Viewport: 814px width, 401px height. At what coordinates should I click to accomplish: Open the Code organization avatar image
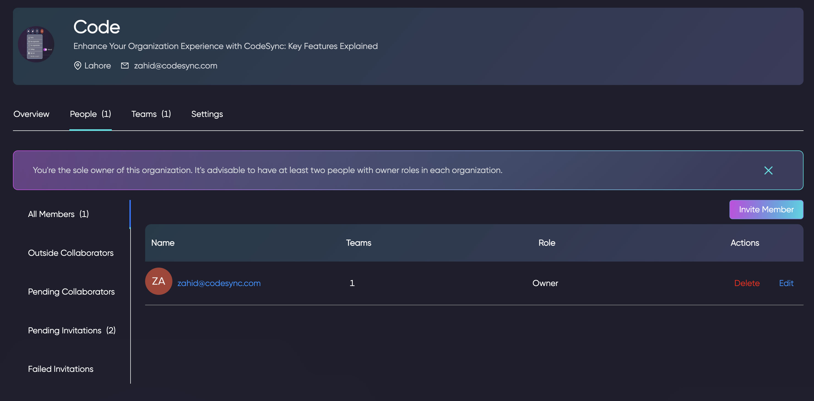pyautogui.click(x=36, y=44)
